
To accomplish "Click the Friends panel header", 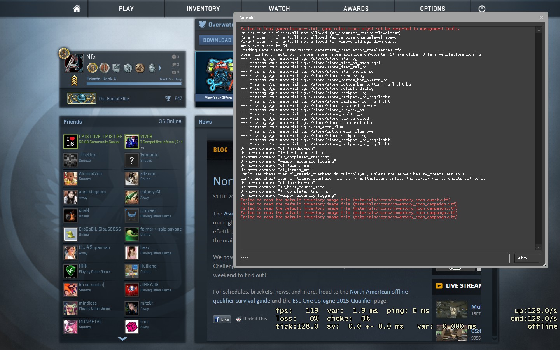I will 122,122.
